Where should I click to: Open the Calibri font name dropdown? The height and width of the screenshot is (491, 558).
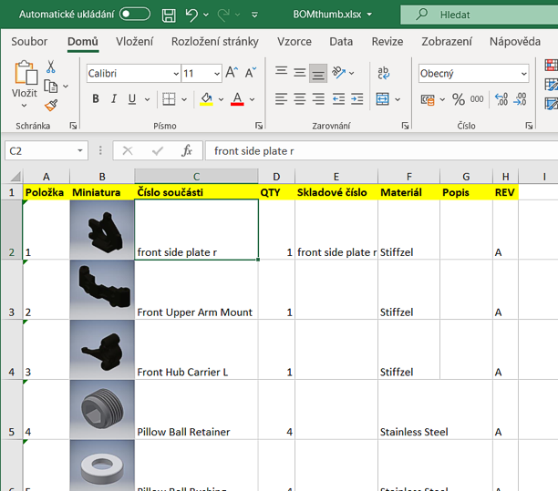point(175,74)
